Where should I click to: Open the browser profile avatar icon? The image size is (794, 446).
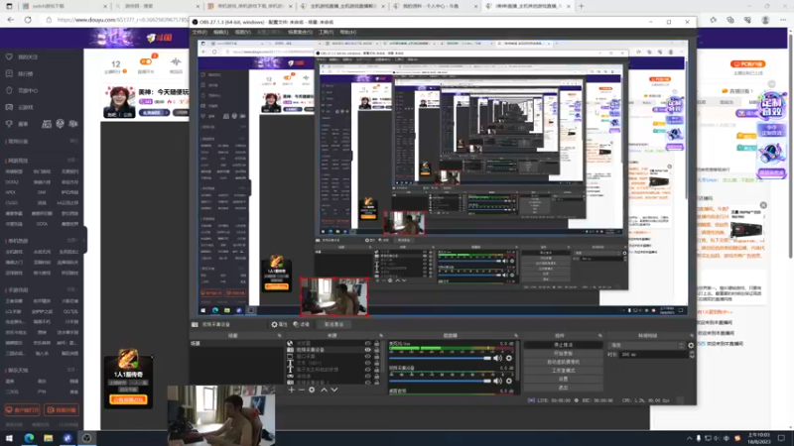(765, 20)
